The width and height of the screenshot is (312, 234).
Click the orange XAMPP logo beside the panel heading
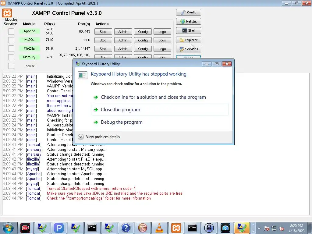pos(7,13)
